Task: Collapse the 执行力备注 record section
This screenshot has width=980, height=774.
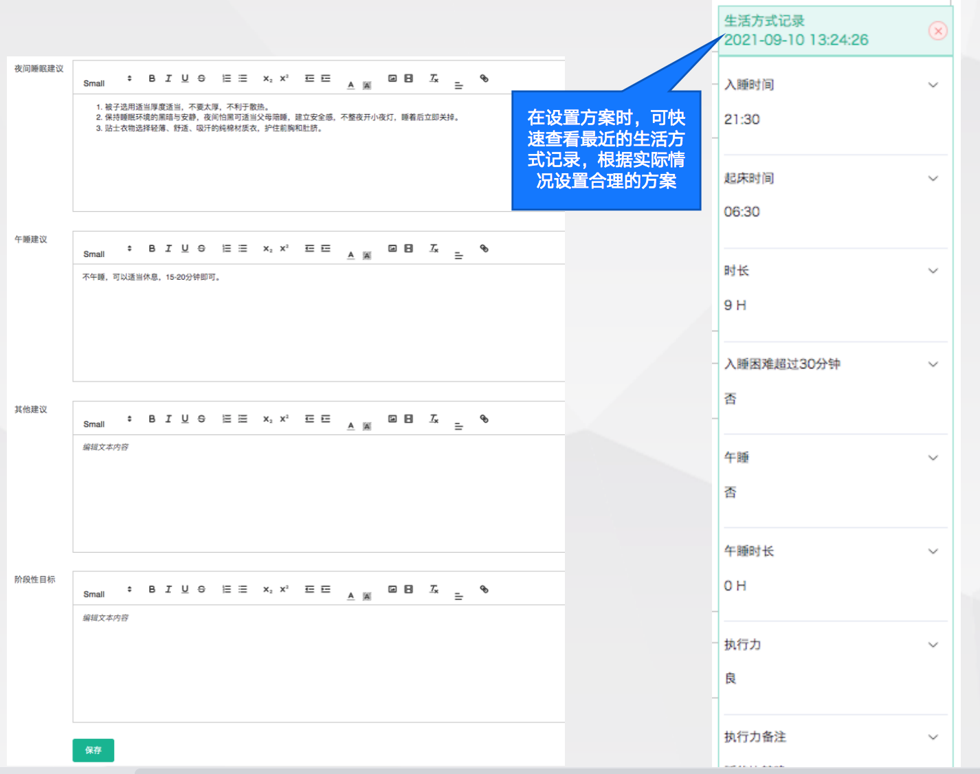Action: (933, 737)
